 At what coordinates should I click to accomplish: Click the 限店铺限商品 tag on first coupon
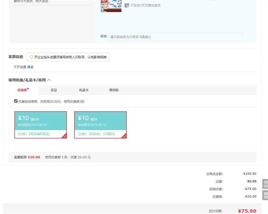40,134
